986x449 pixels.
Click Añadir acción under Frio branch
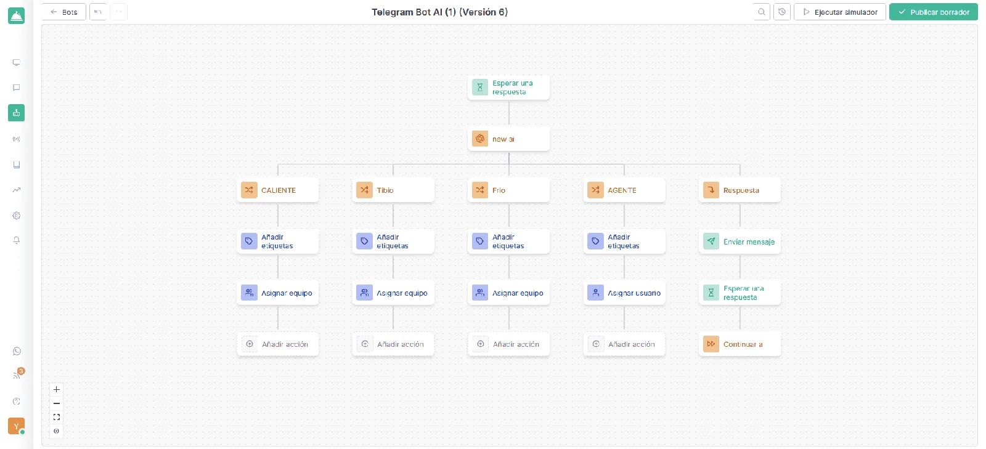tap(509, 344)
